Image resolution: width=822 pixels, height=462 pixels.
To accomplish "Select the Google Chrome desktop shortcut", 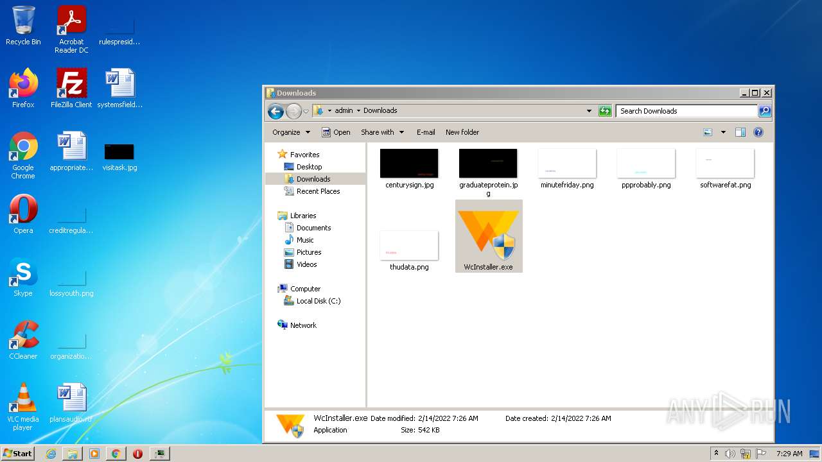I will point(23,155).
